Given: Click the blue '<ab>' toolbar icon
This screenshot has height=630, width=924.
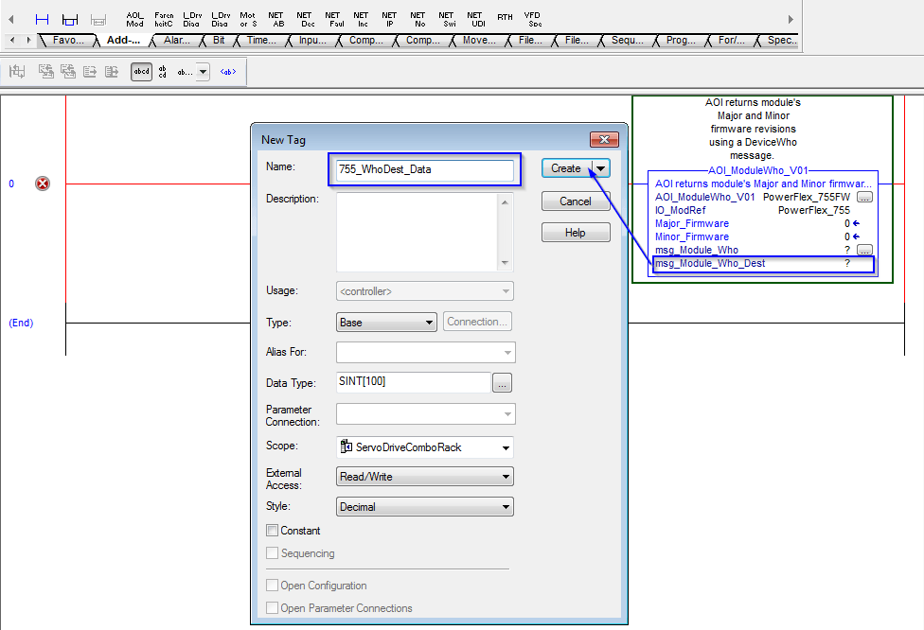Looking at the screenshot, I should point(228,72).
